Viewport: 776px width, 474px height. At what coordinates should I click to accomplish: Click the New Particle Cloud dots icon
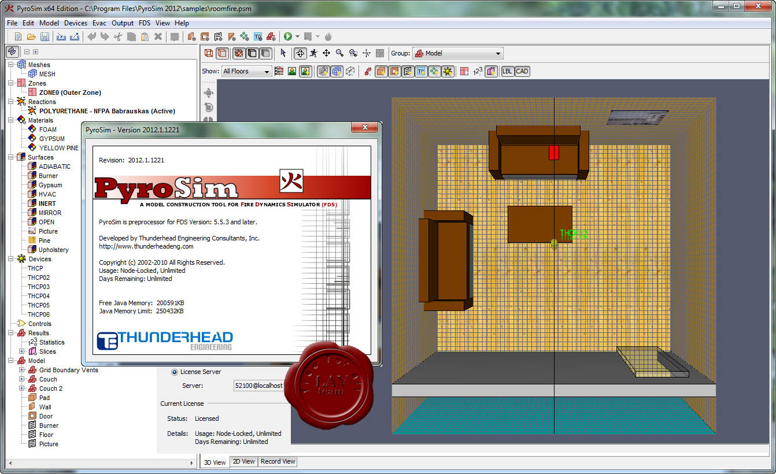tap(245, 36)
